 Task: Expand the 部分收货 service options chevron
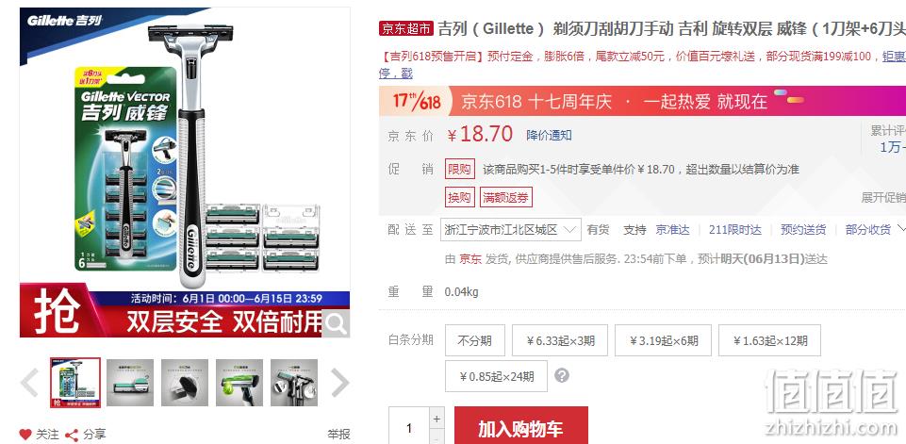(x=900, y=229)
